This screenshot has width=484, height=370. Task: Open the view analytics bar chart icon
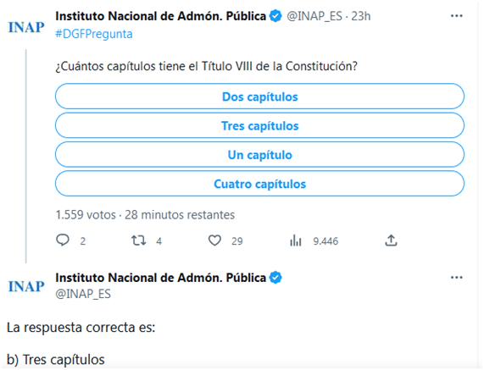tap(295, 240)
